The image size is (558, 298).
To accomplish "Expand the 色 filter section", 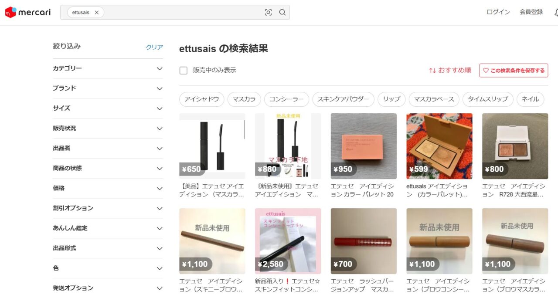I will pyautogui.click(x=108, y=268).
